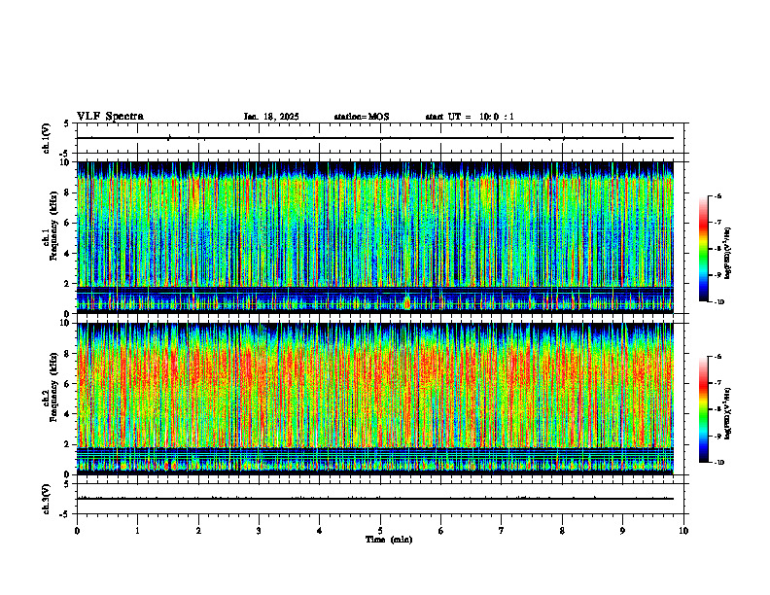Image resolution: width=770 pixels, height=595 pixels.
Task: Select the "start UT = 10:0 :1" text
Action: [x=470, y=117]
